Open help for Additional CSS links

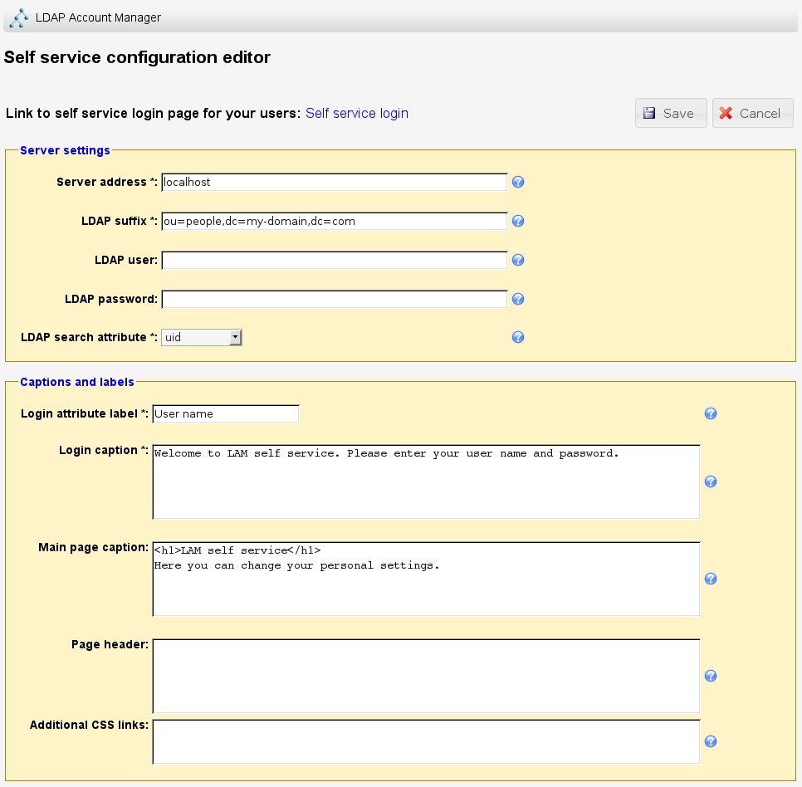711,741
